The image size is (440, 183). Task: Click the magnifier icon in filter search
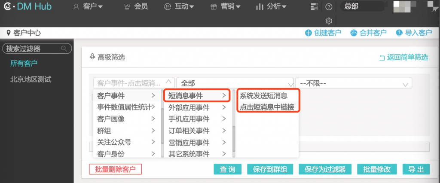(64, 48)
